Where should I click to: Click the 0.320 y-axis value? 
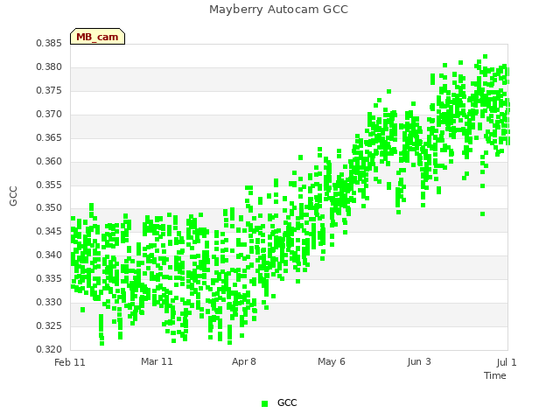pos(49,349)
